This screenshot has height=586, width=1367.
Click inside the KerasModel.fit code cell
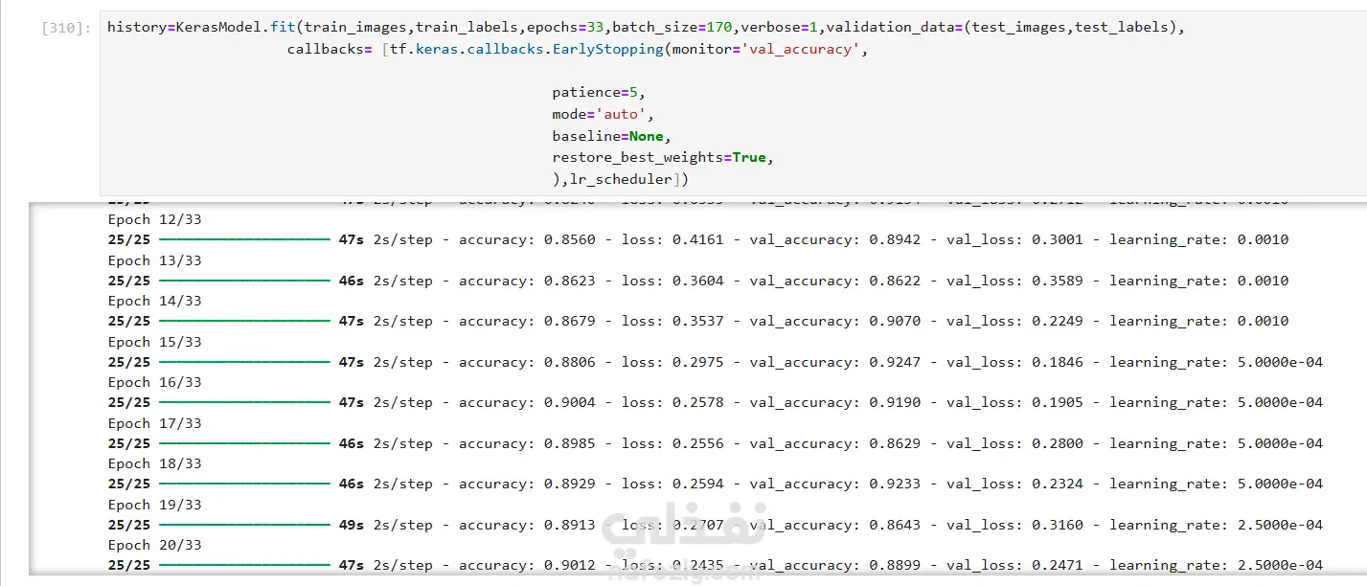click(733, 103)
